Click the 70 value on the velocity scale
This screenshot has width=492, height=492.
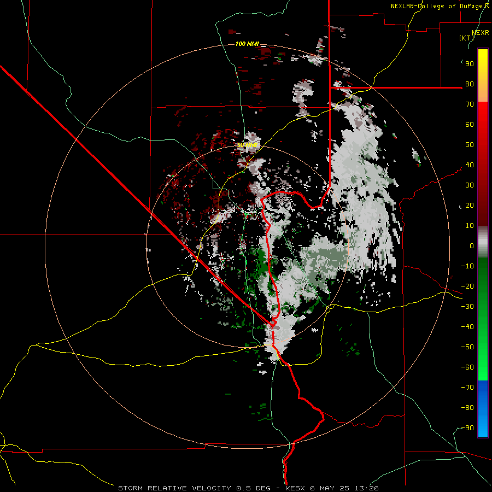pyautogui.click(x=470, y=104)
